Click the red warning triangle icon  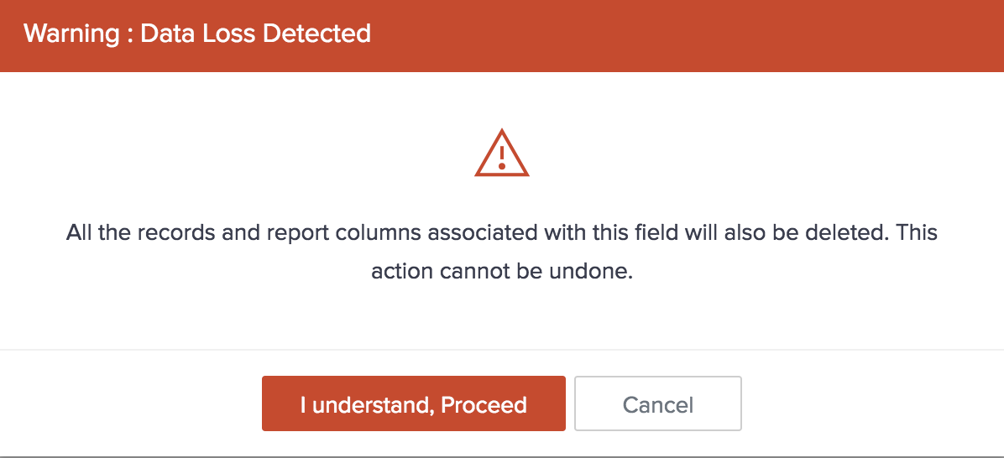(x=501, y=154)
